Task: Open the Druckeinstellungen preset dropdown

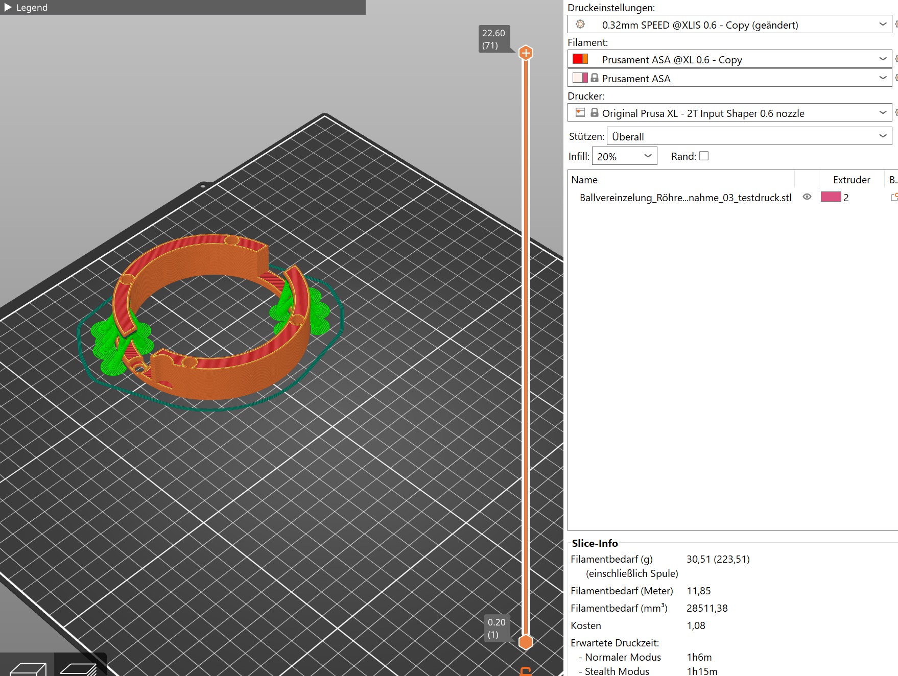Action: [x=729, y=25]
